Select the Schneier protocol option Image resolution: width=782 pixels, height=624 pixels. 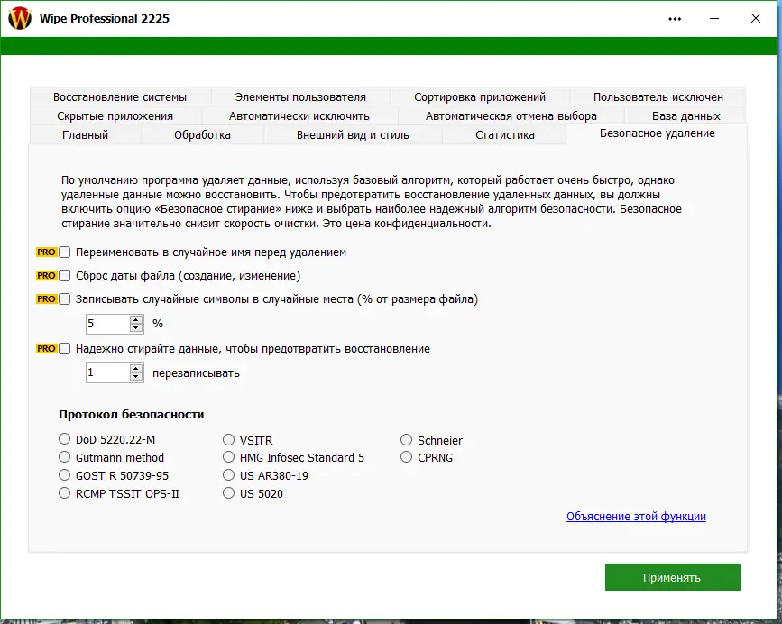click(406, 438)
